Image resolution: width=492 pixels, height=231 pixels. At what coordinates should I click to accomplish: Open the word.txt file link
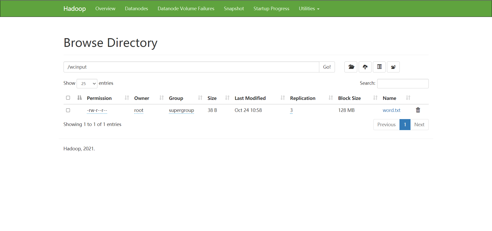(392, 110)
